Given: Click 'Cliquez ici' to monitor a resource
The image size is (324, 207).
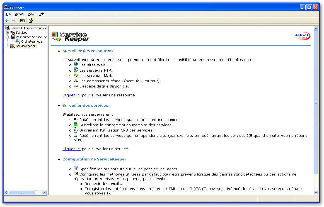Looking at the screenshot, I should (x=71, y=95).
